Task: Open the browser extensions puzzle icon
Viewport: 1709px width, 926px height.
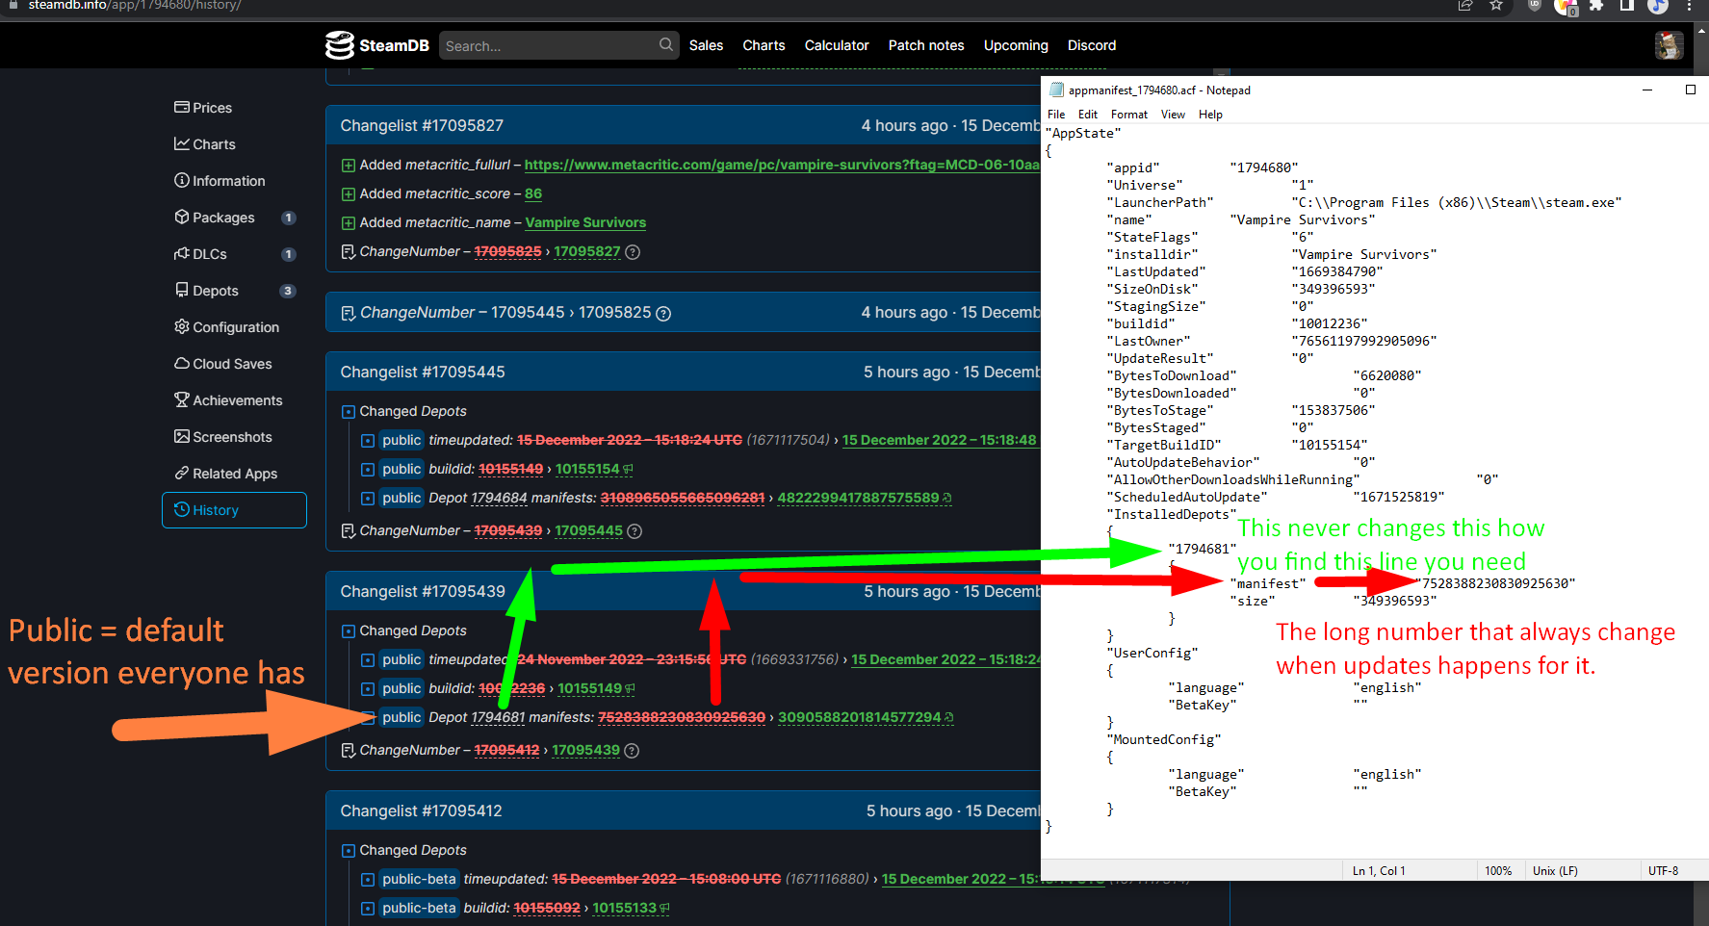Action: coord(1596,6)
